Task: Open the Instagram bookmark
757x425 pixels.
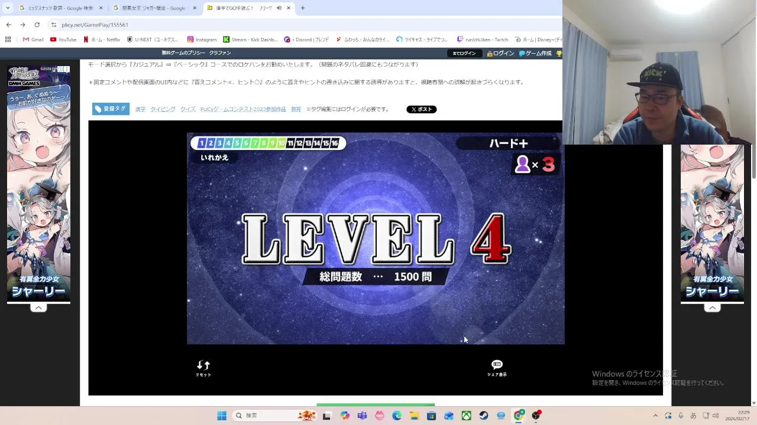Action: (202, 40)
